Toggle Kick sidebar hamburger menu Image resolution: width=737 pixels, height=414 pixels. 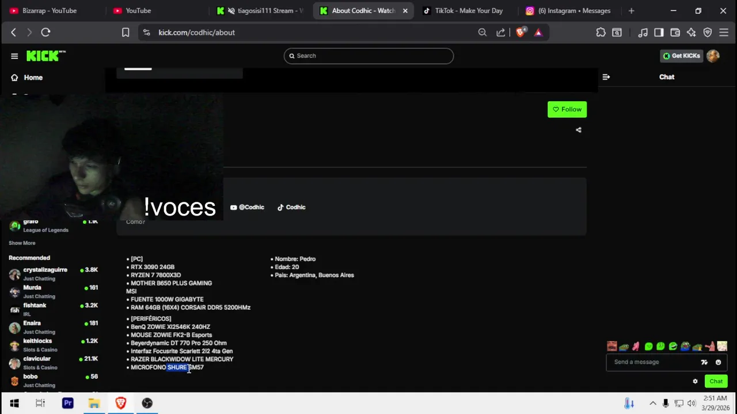[x=14, y=56]
